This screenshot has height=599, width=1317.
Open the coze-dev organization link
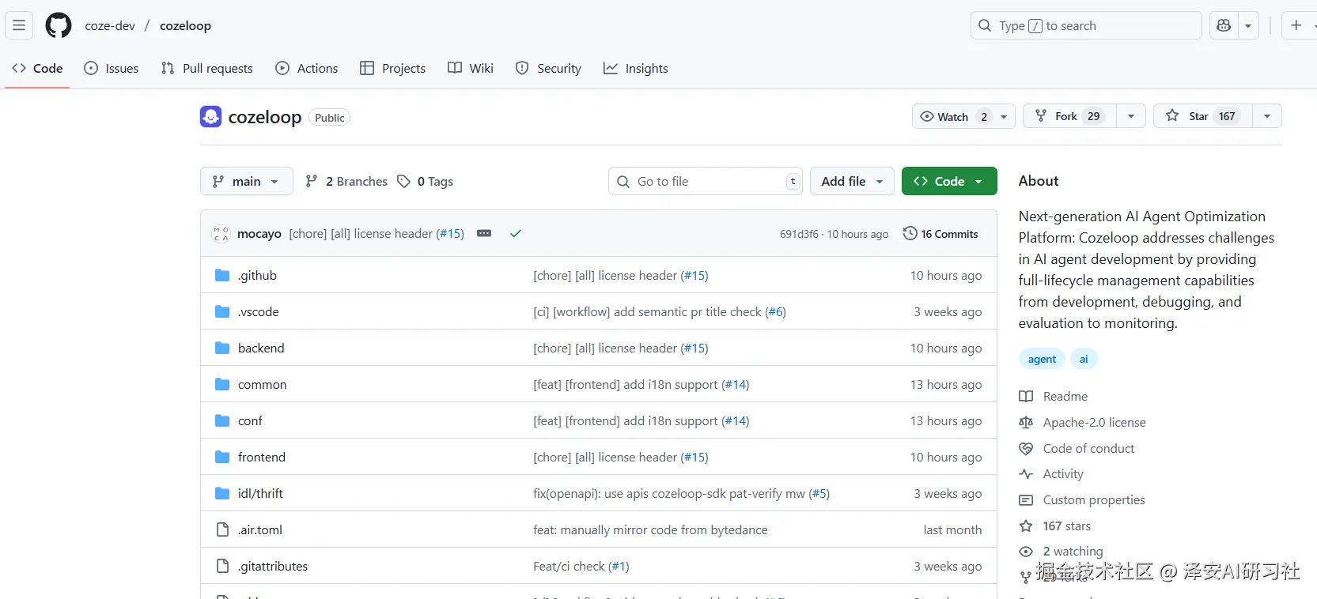coord(110,25)
